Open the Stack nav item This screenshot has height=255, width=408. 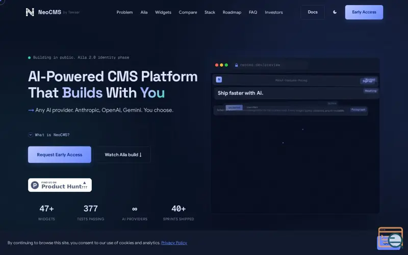pos(210,12)
